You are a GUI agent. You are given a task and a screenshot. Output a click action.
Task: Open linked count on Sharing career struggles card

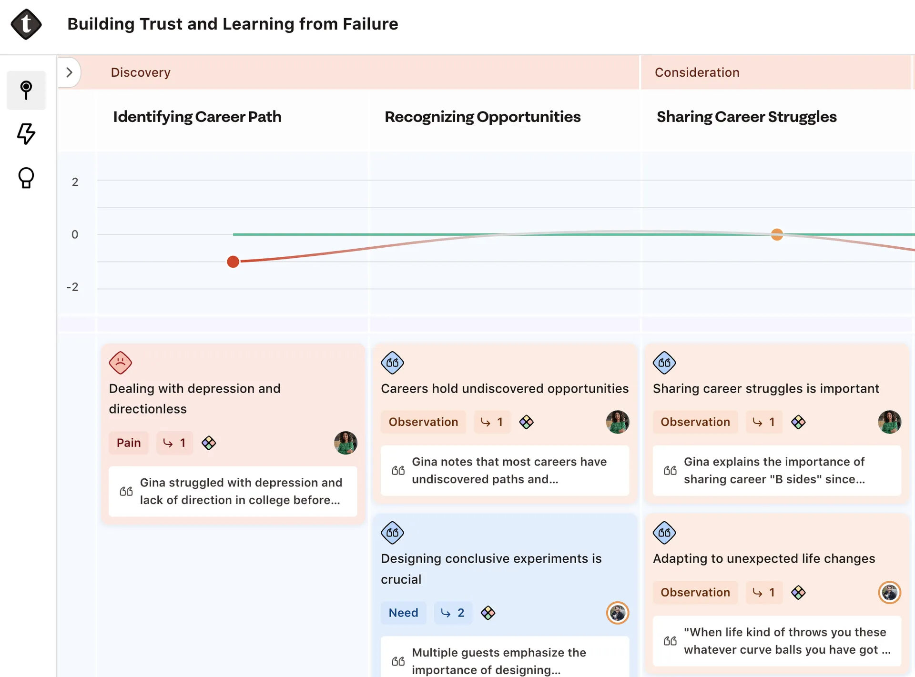click(764, 422)
